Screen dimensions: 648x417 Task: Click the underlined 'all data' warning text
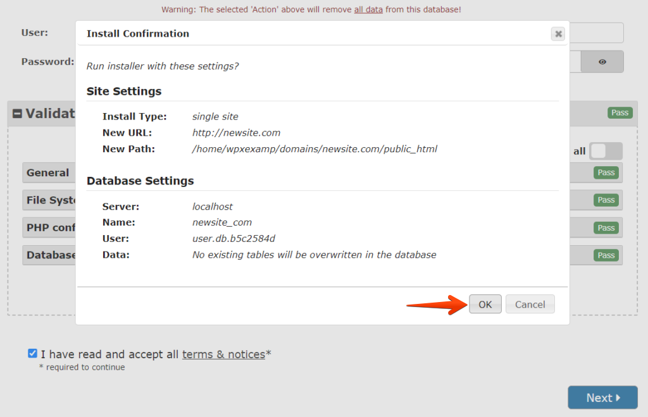[x=368, y=9]
